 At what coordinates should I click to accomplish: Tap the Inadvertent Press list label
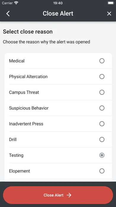pos(26,124)
